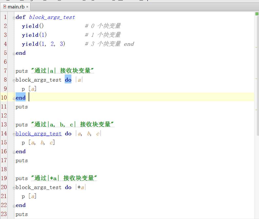Click 'p [a, b, c]' on line 15
This screenshot has width=259, height=219.
click(38, 143)
